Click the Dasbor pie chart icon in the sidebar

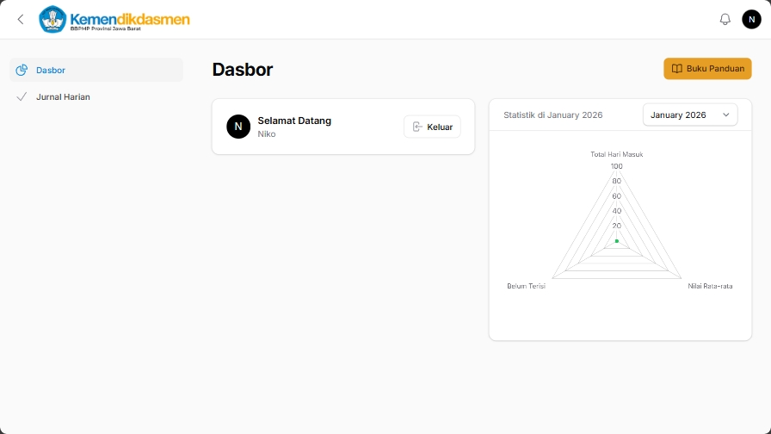click(x=22, y=70)
